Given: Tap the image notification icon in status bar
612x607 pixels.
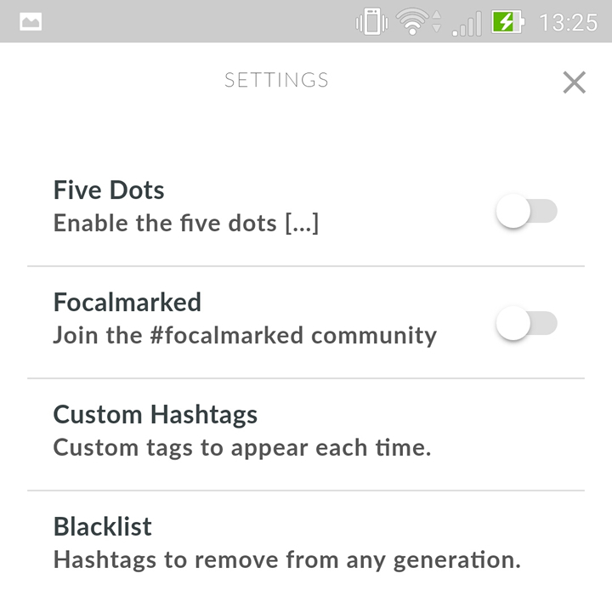Looking at the screenshot, I should point(31,22).
